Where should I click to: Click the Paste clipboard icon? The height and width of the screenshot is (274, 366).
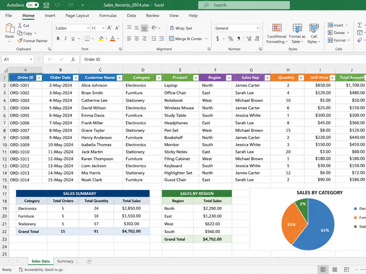[10, 28]
